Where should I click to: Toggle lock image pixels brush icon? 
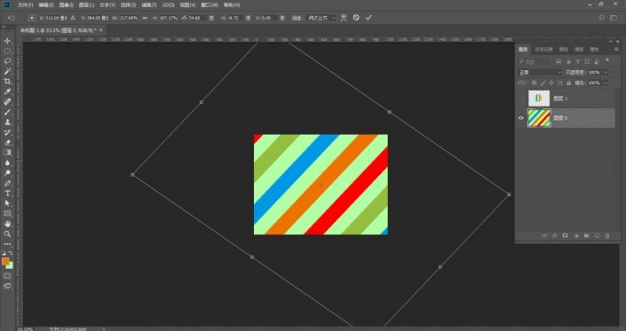click(x=543, y=83)
